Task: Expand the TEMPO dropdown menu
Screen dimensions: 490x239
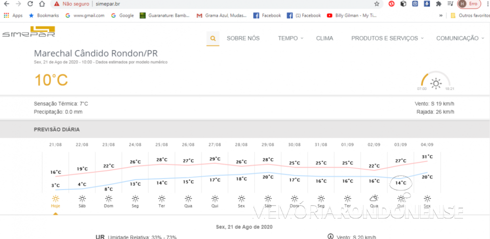Action: pos(290,38)
